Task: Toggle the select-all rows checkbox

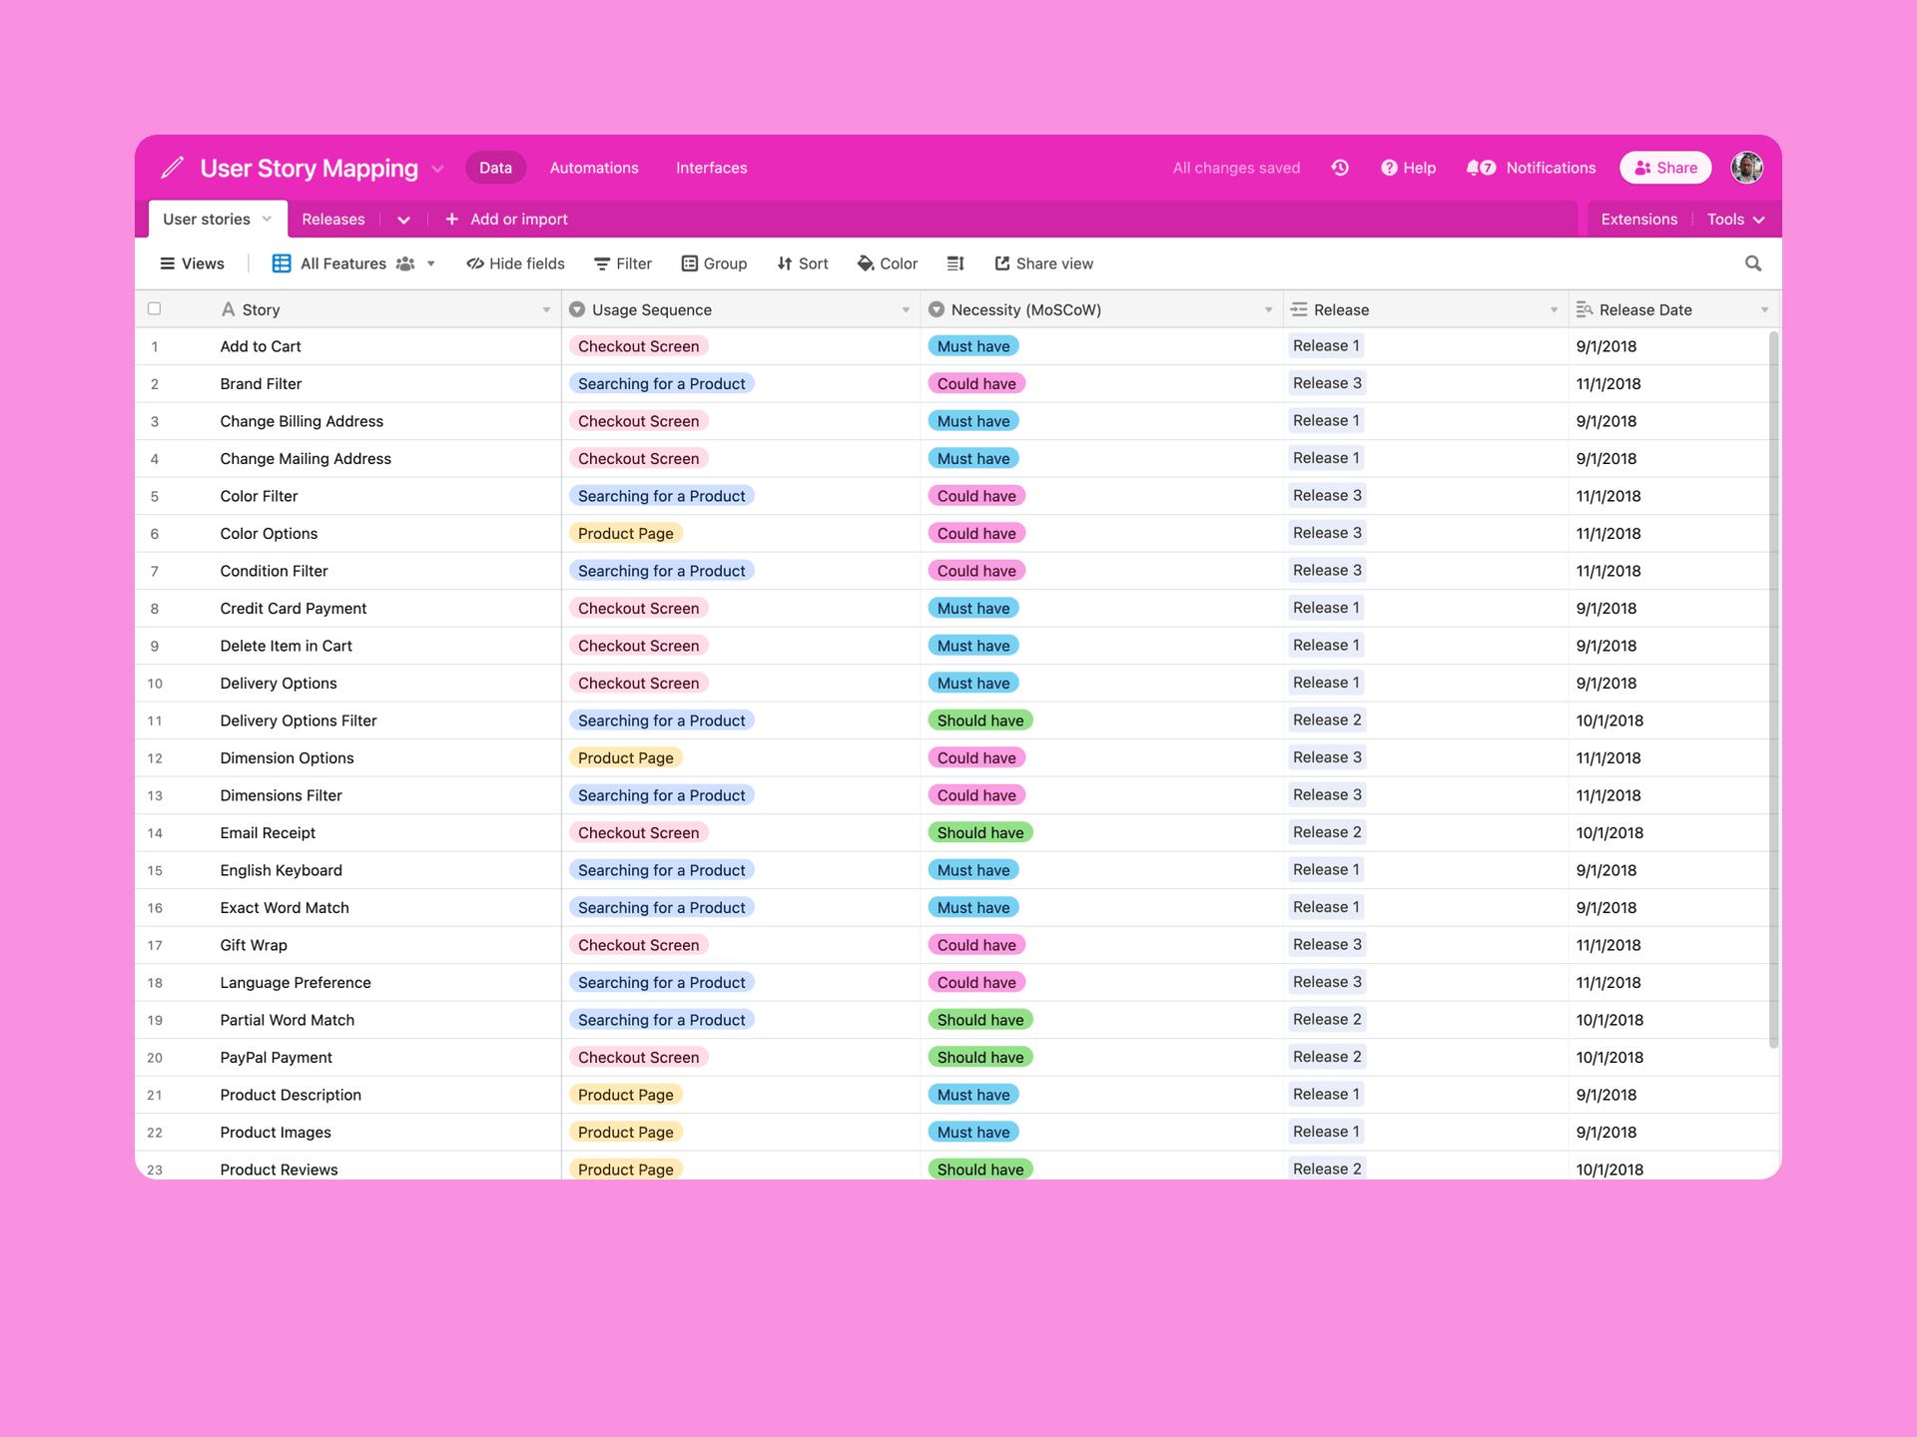Action: tap(154, 308)
